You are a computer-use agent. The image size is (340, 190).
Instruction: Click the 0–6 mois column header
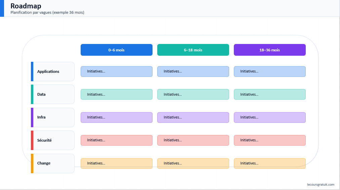tap(116, 50)
